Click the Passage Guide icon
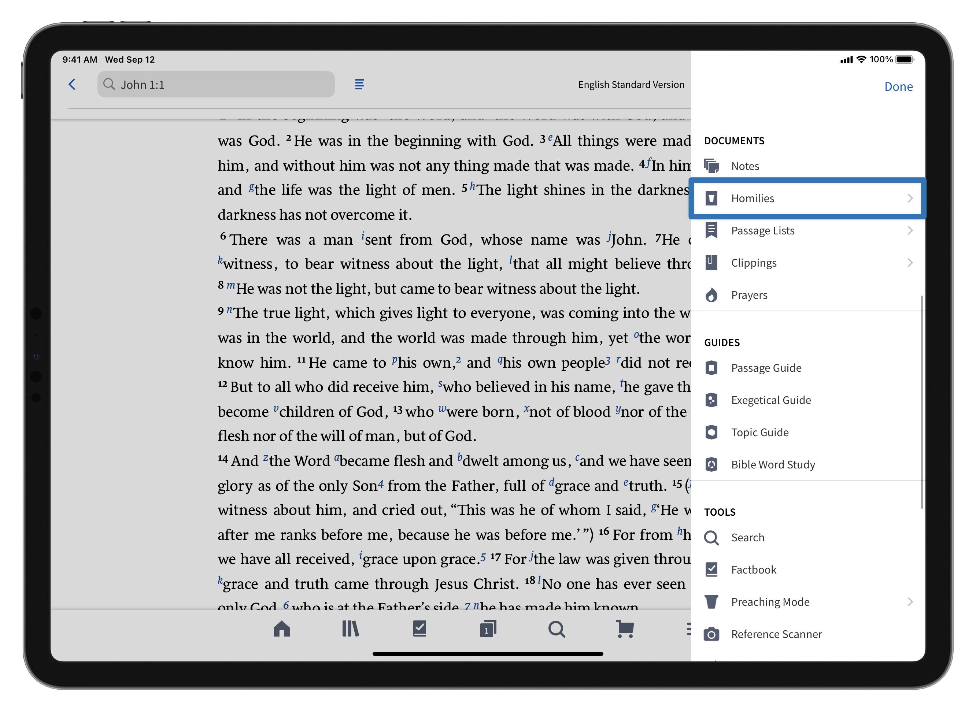Viewport: 976px width, 712px height. pos(711,368)
